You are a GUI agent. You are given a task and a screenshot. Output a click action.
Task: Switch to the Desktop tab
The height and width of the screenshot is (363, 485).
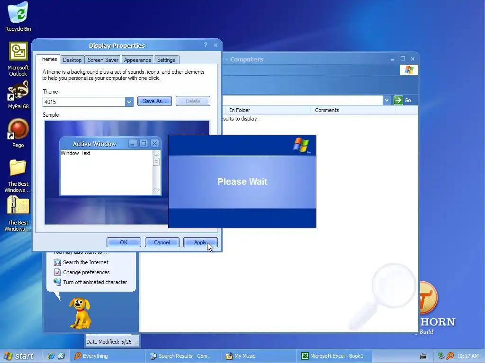pyautogui.click(x=72, y=60)
